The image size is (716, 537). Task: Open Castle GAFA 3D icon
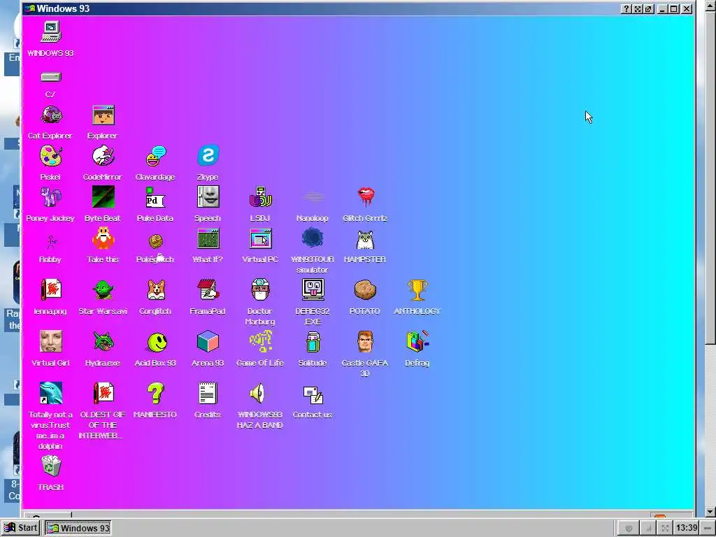pyautogui.click(x=365, y=341)
